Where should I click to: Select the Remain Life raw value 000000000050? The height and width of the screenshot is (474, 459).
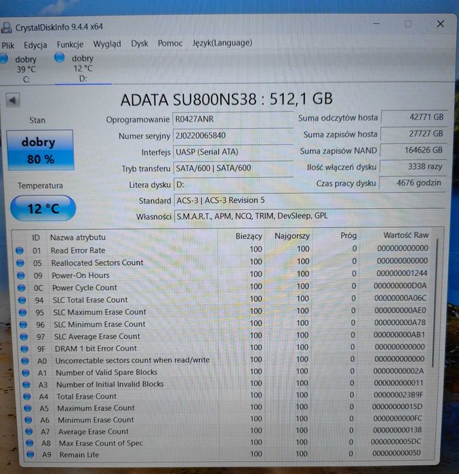point(397,453)
